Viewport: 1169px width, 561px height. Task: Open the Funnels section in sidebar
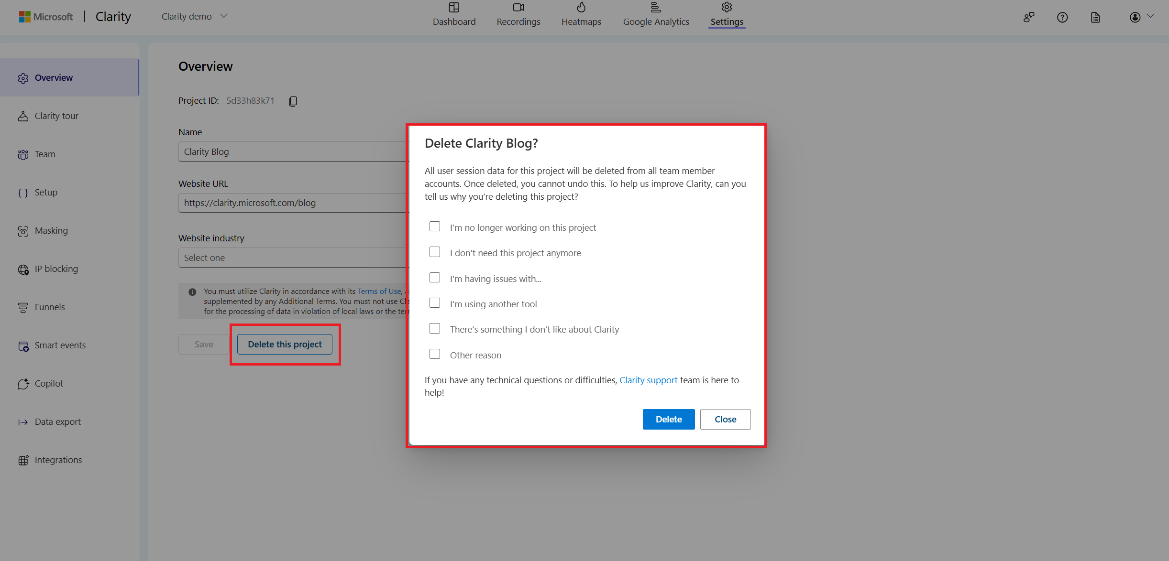(49, 307)
